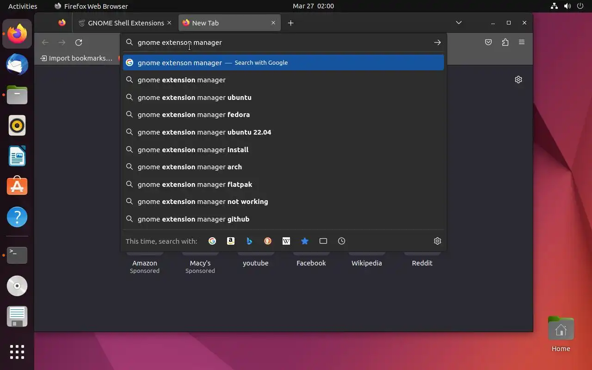Viewport: 592px width, 370px height.
Task: Show Applications grid in the dock
Action: [x=17, y=351]
